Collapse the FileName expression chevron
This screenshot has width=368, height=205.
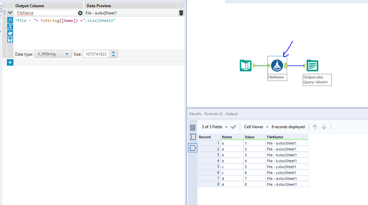pos(10,13)
